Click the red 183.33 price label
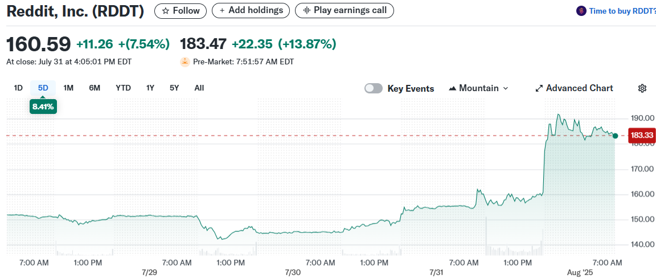 642,135
